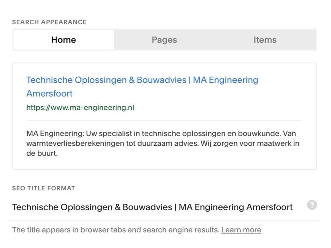Click 'Bouwadvies' in the SEO title field
Screen dimensions: 331x248
point(147,207)
